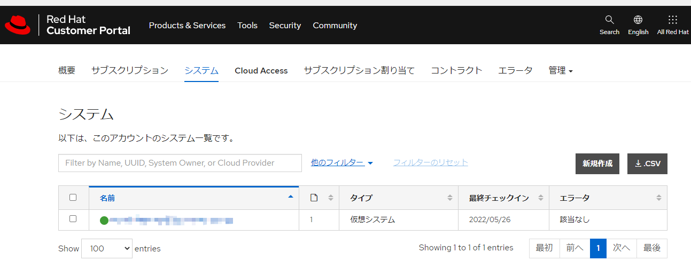Check the checkbox for the system row
The width and height of the screenshot is (691, 269).
(73, 219)
